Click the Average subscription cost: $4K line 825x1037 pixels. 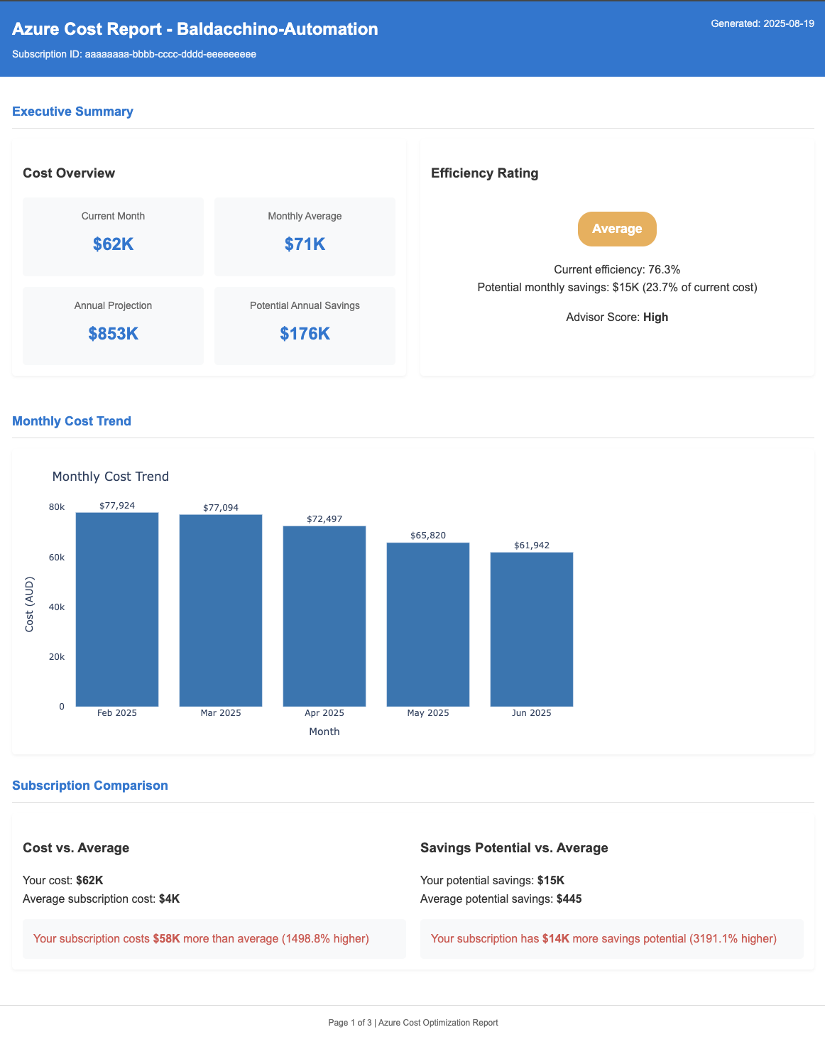coord(102,899)
